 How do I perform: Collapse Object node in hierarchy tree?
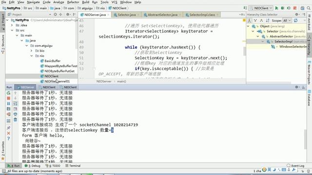point(248,26)
